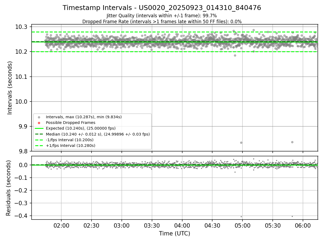The width and height of the screenshot is (324, 243).
Task: Click the residuals tick label −0.2
Action: pyautogui.click(x=21, y=190)
